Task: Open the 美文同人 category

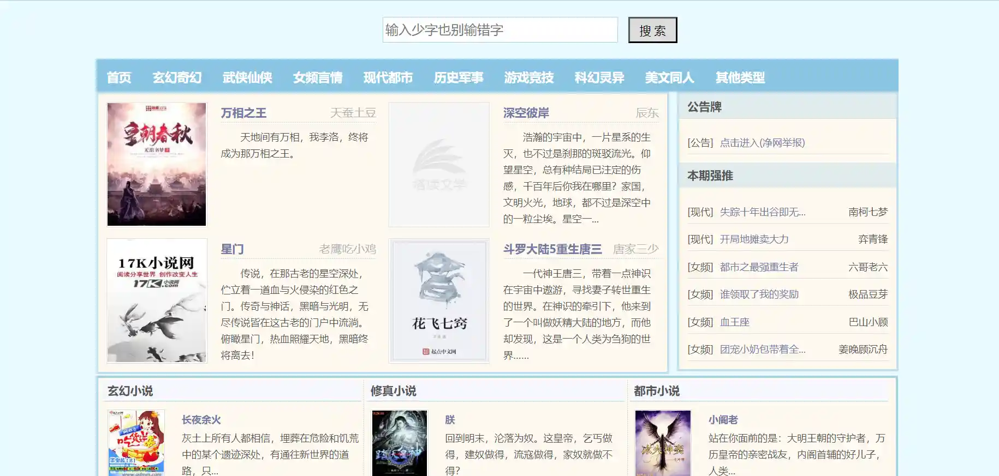Action: (670, 77)
